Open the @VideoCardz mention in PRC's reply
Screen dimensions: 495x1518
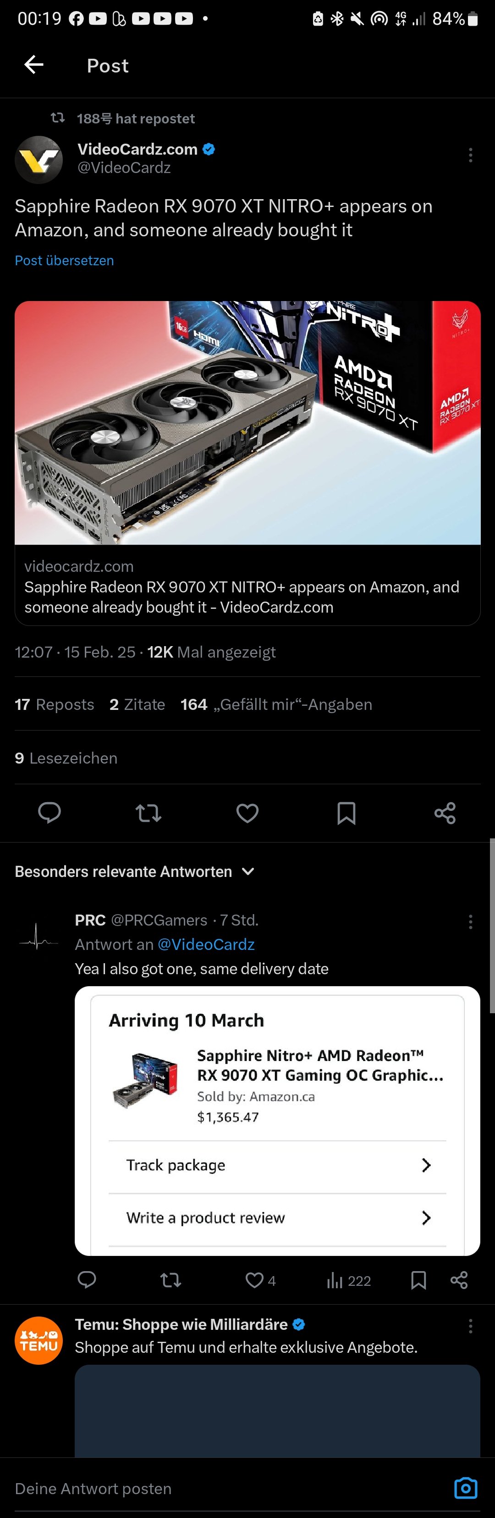(206, 944)
